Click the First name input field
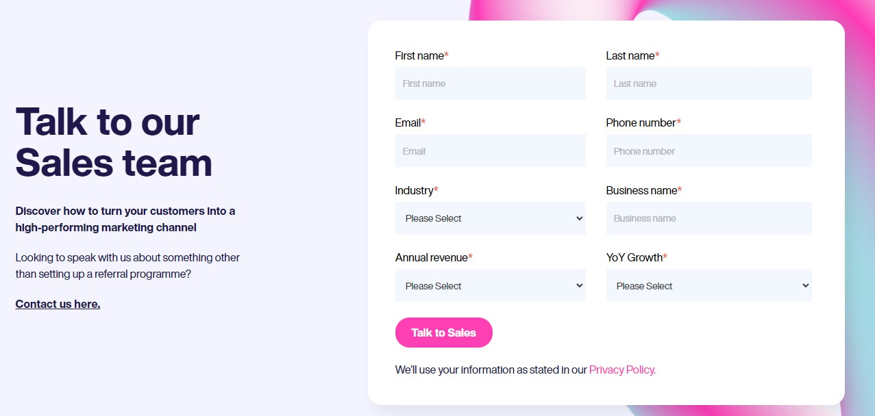Image resolution: width=875 pixels, height=416 pixels. 490,83
